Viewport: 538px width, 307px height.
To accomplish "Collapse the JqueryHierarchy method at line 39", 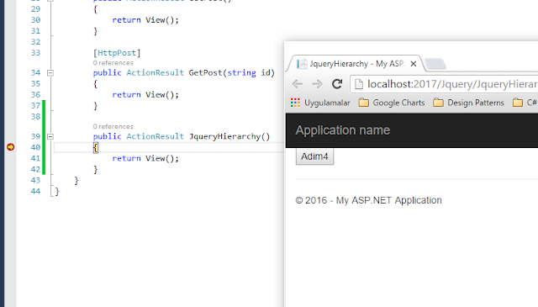I will tap(50, 136).
